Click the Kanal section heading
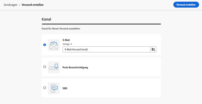The width and height of the screenshot is (202, 104). click(46, 19)
